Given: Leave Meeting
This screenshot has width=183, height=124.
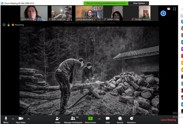Looking at the screenshot, I should click(168, 120).
